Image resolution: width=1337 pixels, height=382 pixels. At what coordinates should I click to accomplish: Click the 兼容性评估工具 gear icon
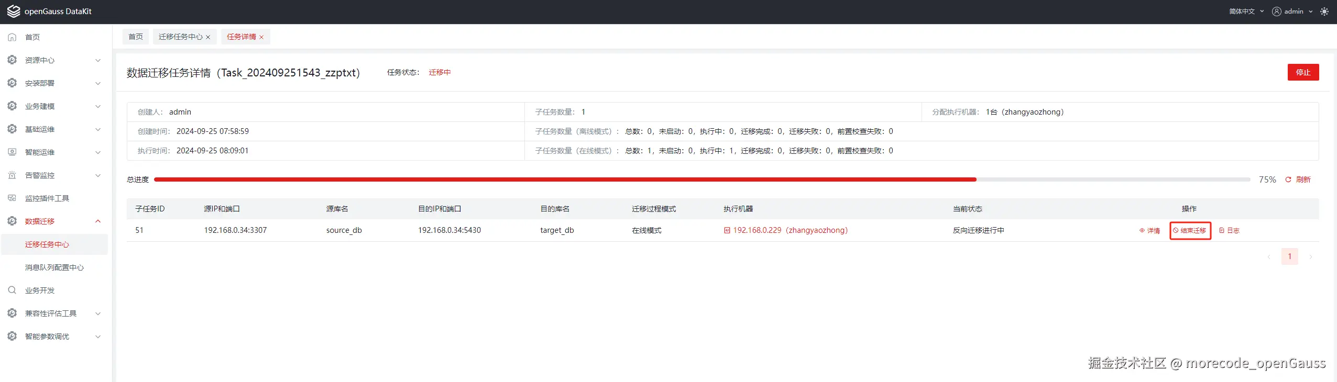(12, 313)
